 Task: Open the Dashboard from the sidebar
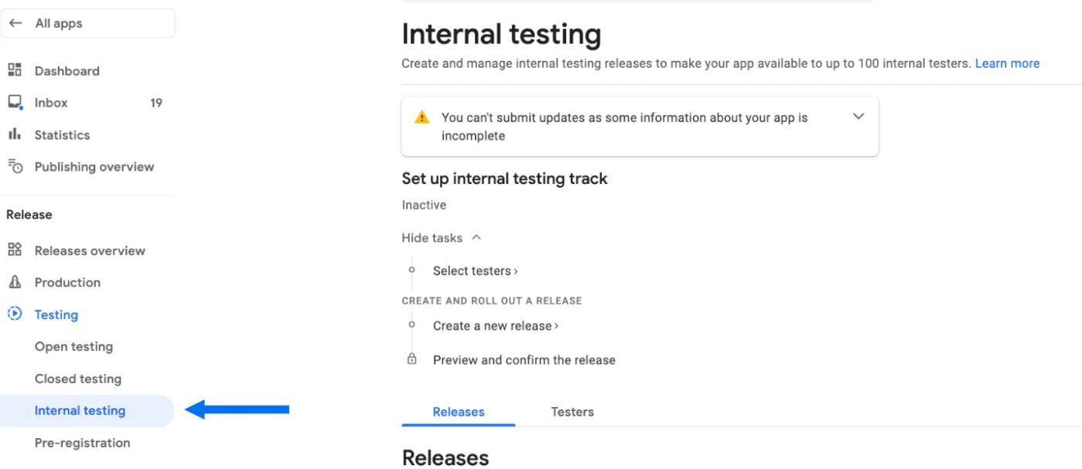pos(67,70)
